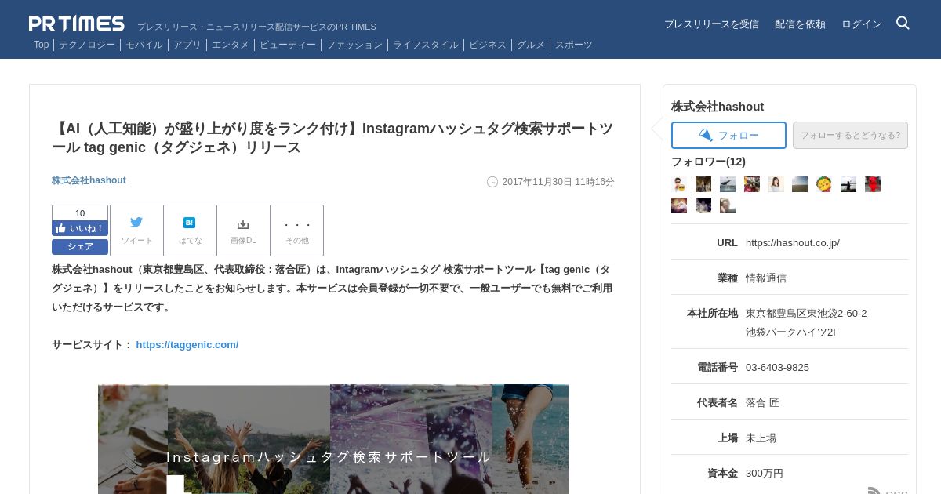Screen dimensions: 941x494
Task: Click the first avatar in second follower row
Action: [679, 205]
